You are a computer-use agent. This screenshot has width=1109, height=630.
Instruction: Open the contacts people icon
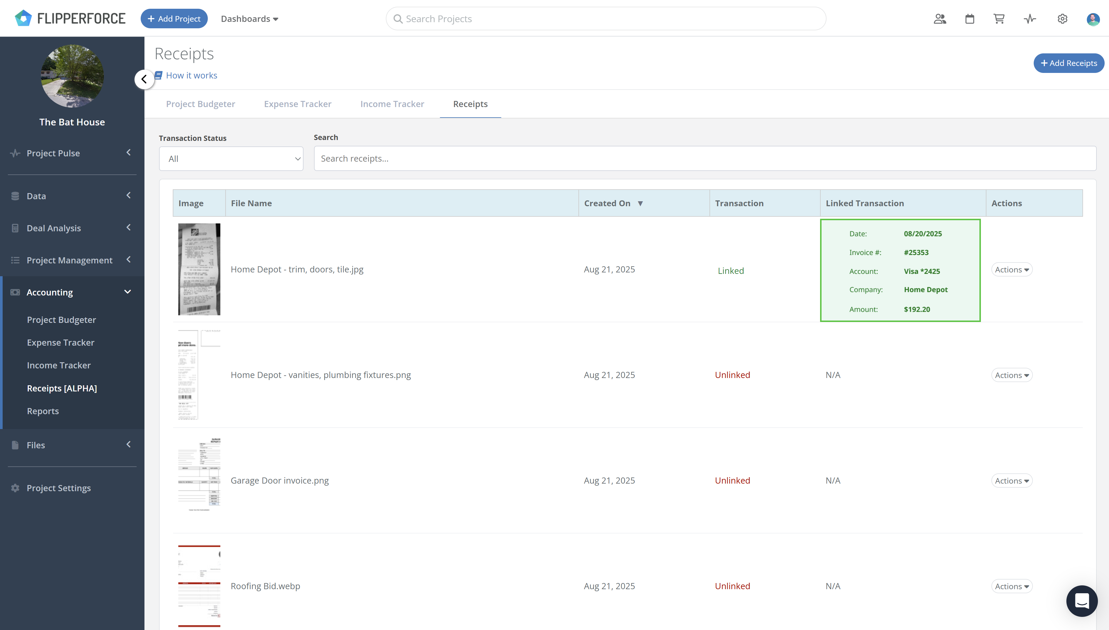pos(940,19)
